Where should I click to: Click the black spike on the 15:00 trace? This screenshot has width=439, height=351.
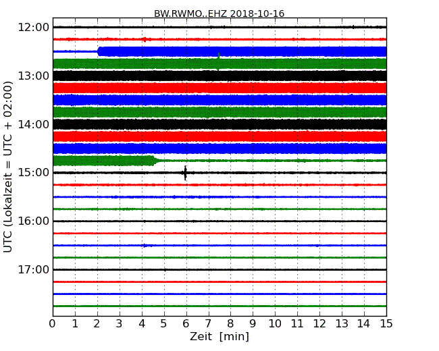tap(185, 173)
